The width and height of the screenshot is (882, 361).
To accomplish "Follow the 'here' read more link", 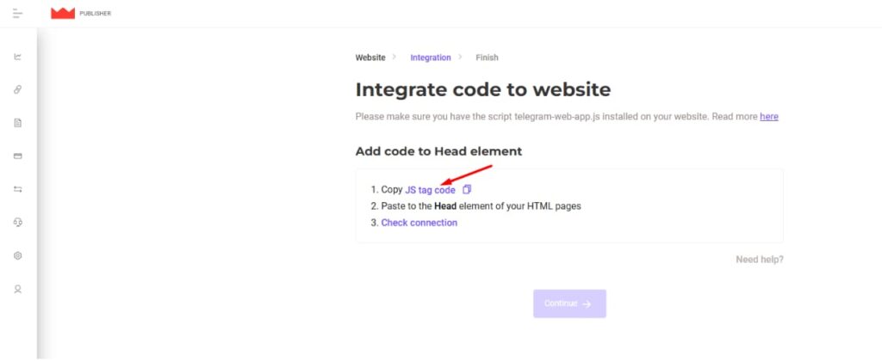I will click(x=769, y=117).
